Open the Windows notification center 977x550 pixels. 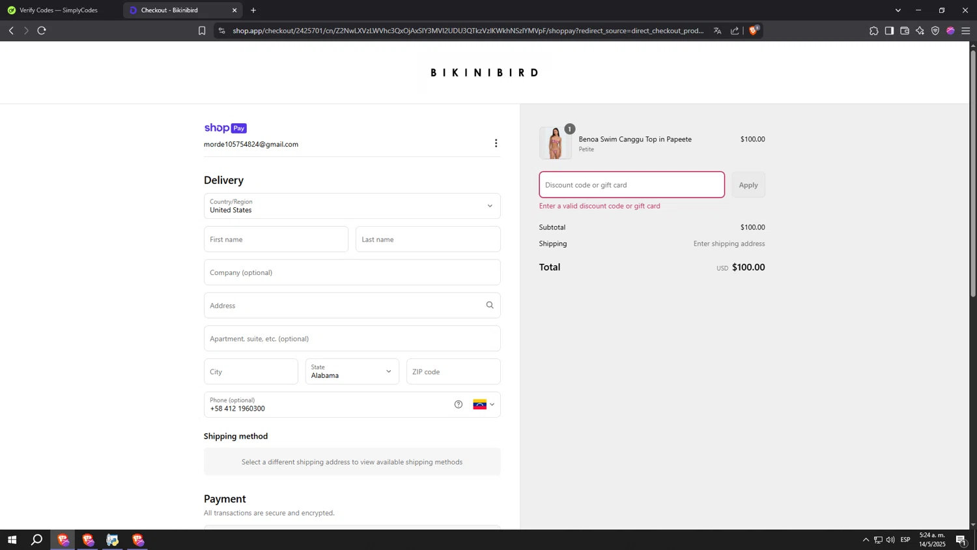(x=961, y=540)
